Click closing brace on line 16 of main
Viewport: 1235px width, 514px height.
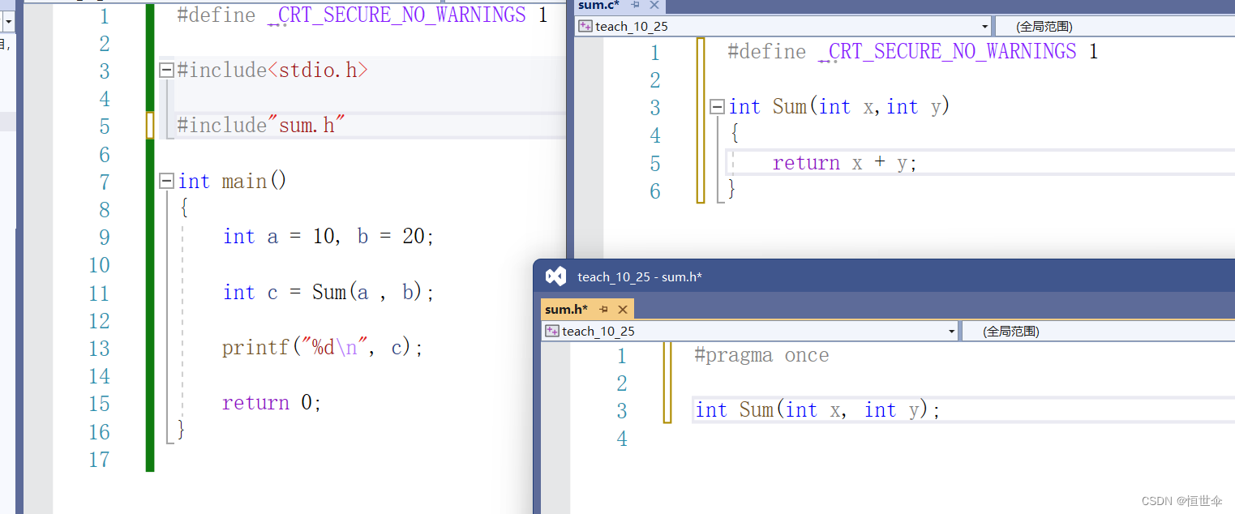click(182, 430)
